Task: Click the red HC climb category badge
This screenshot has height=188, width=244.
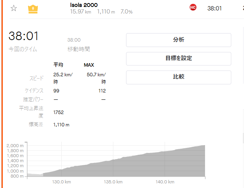Action: click(x=193, y=8)
